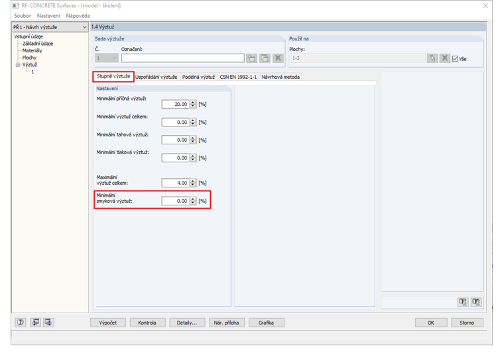Click the help icon at bottom left

(21, 322)
